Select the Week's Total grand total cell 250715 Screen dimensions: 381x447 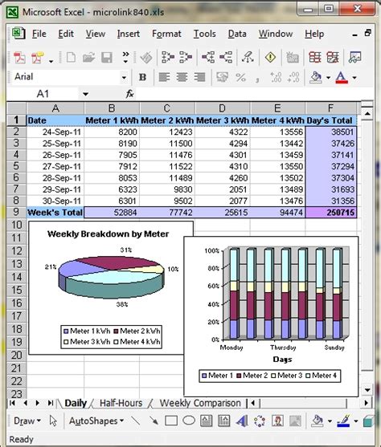(x=330, y=213)
